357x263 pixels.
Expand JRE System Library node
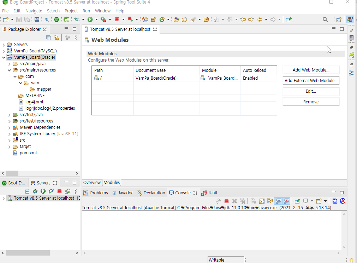pos(9,134)
